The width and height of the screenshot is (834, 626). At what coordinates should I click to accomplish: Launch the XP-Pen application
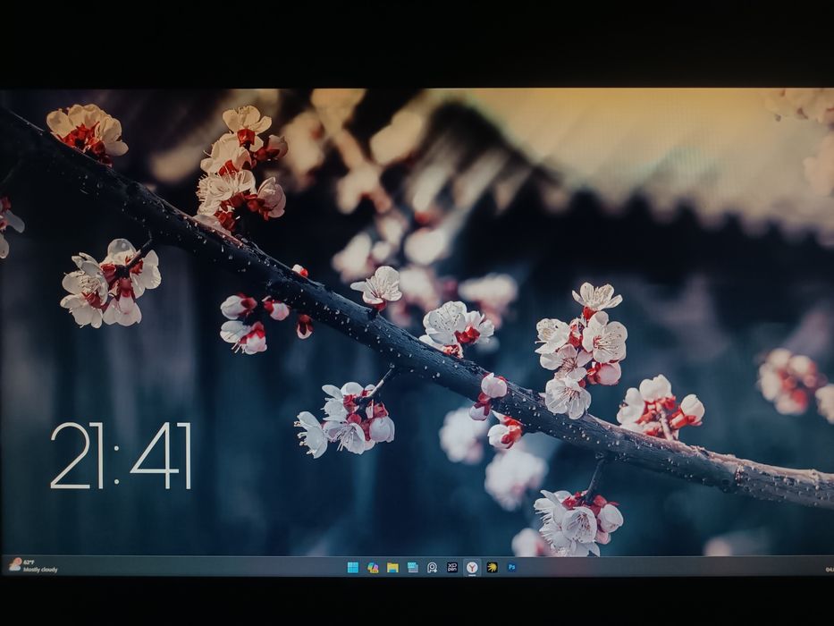pyautogui.click(x=452, y=568)
